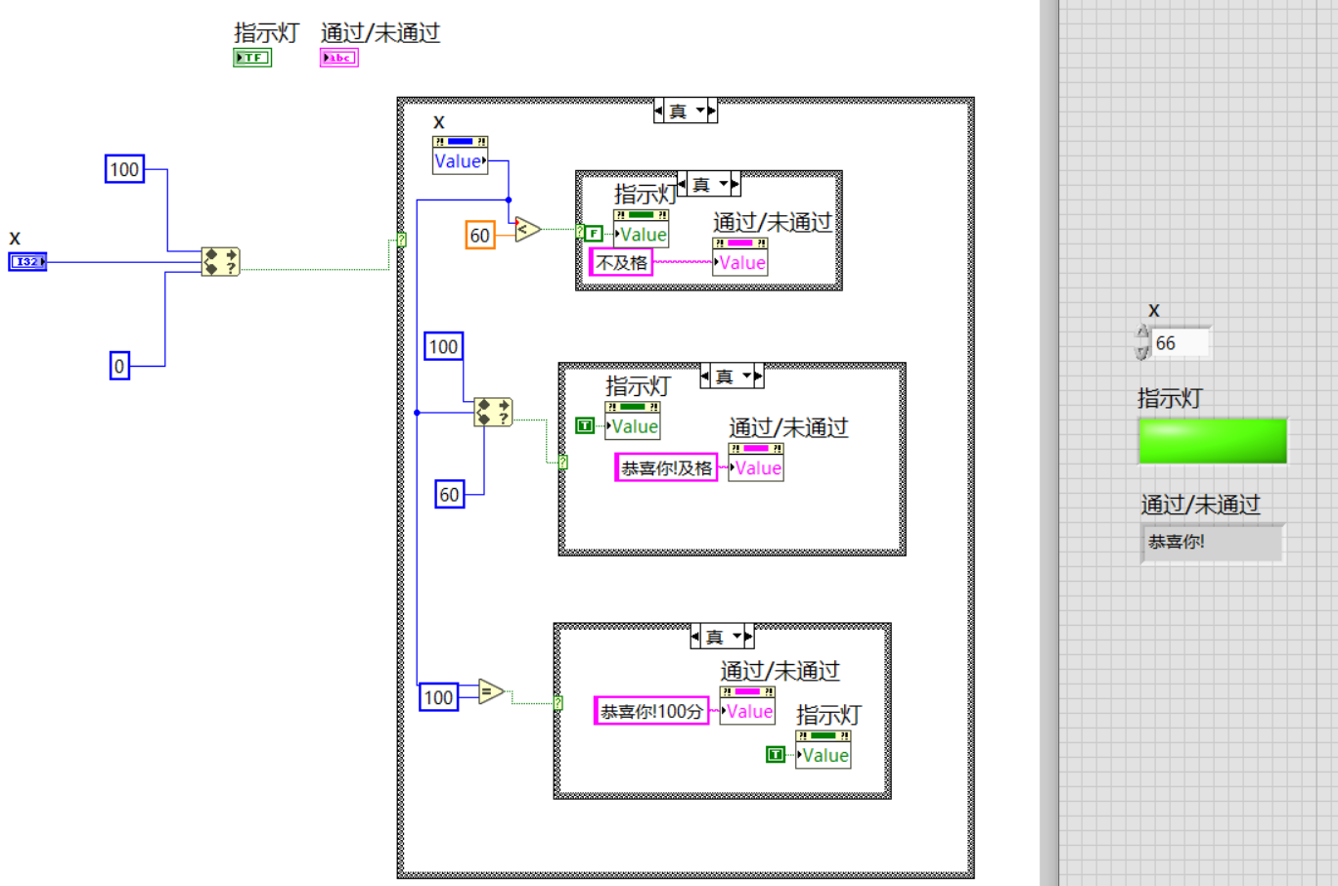Click the x label above the I32 terminal
Screen dimensions: 1338x886
pos(15,239)
